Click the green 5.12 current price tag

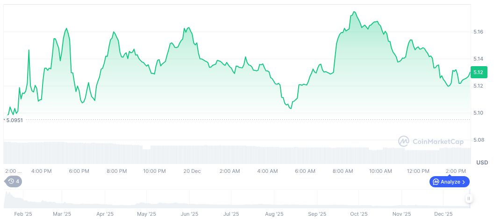click(479, 72)
